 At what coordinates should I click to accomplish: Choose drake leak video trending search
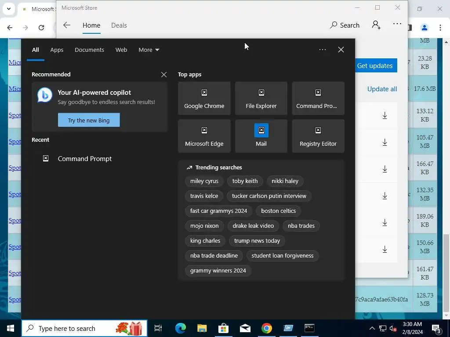click(253, 226)
